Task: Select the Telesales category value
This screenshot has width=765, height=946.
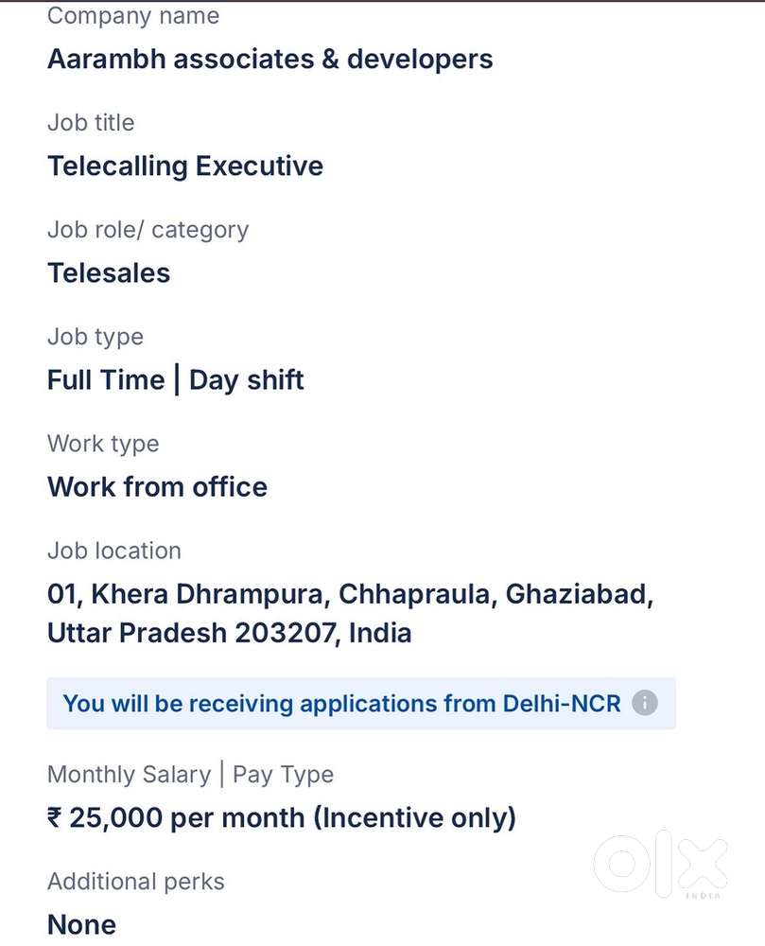Action: 109,273
